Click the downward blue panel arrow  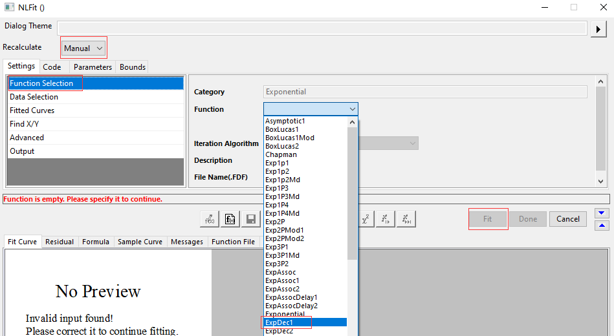602,213
